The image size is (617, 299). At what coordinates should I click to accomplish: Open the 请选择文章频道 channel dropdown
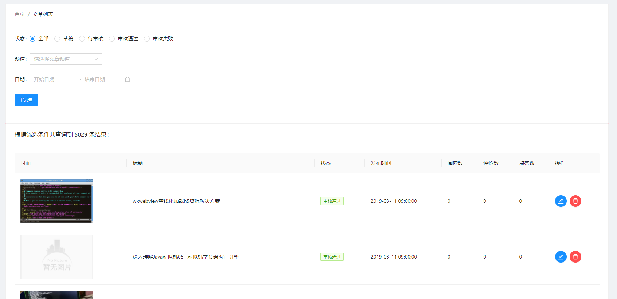pos(62,59)
